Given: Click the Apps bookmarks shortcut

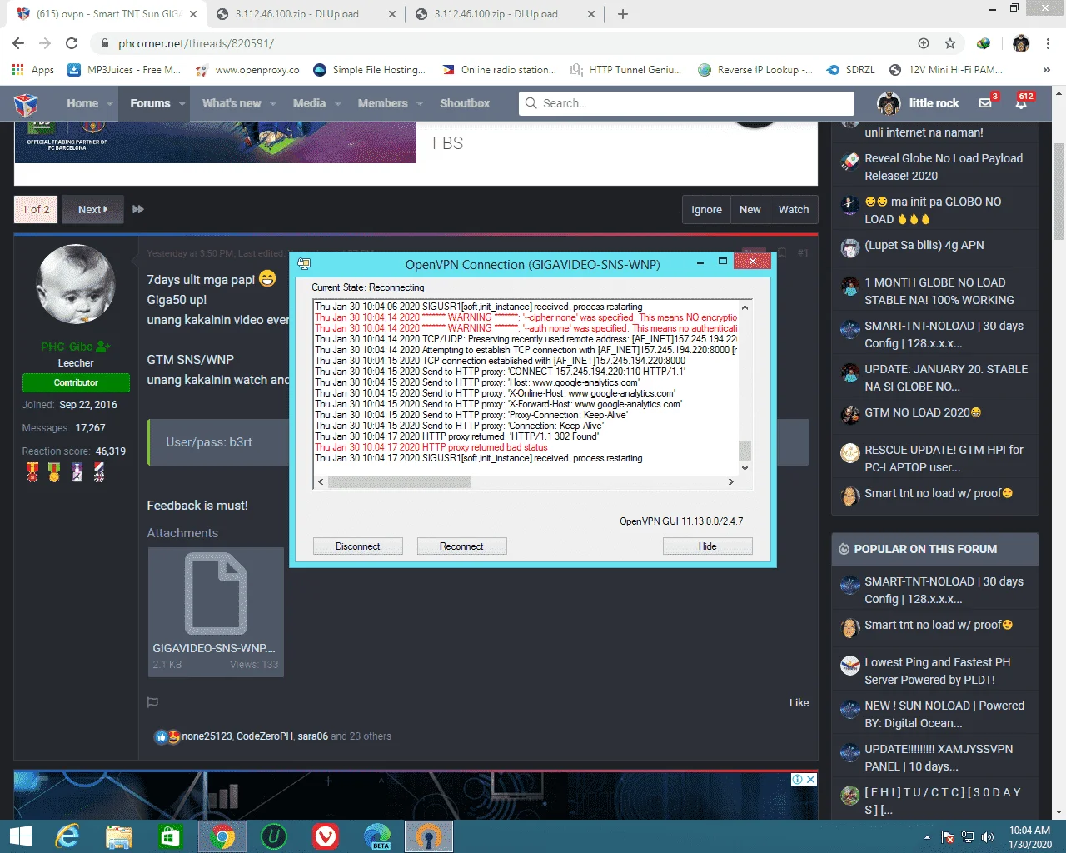Looking at the screenshot, I should coord(33,70).
